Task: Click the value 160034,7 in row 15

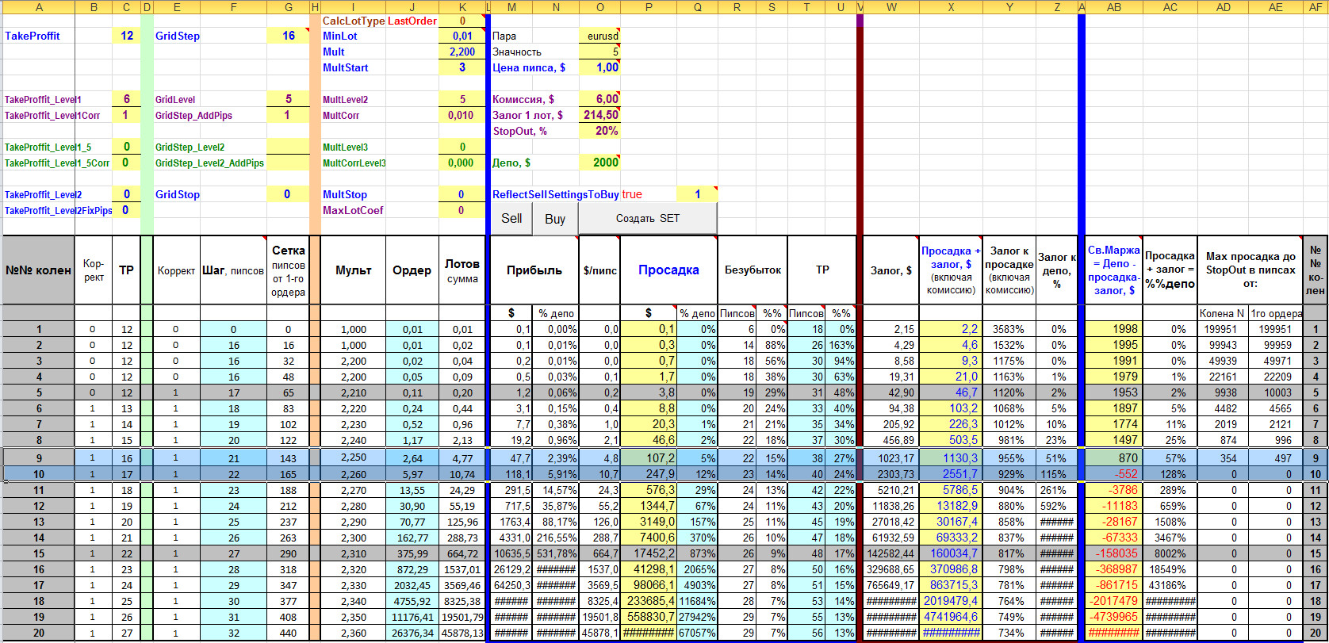Action: [x=951, y=553]
